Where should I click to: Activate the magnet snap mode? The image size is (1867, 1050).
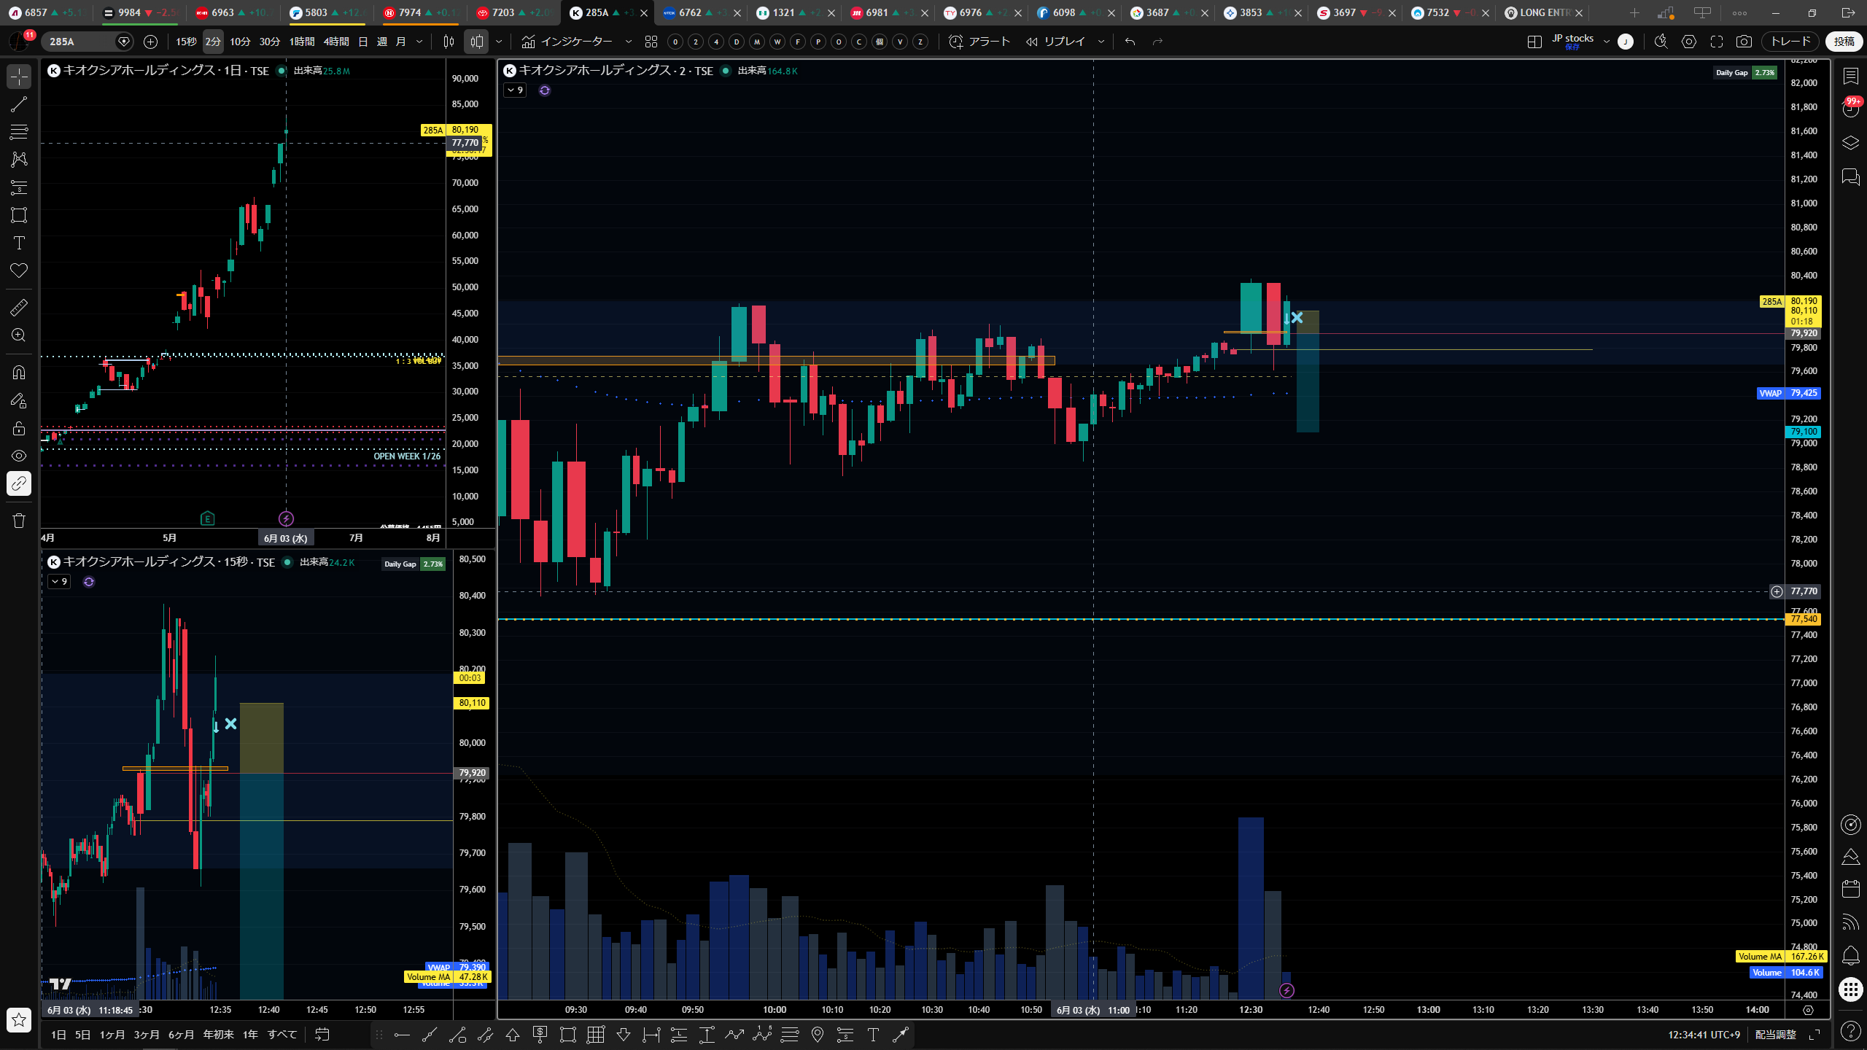pos(19,373)
